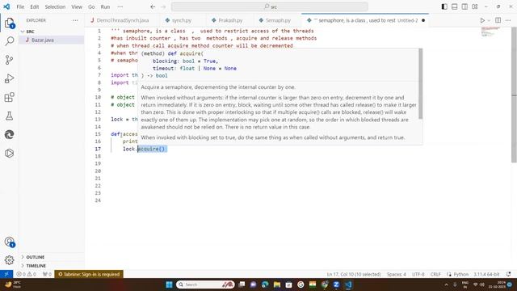Open the Explorer view in activity bar
This screenshot has height=291, width=517.
[x=9, y=23]
